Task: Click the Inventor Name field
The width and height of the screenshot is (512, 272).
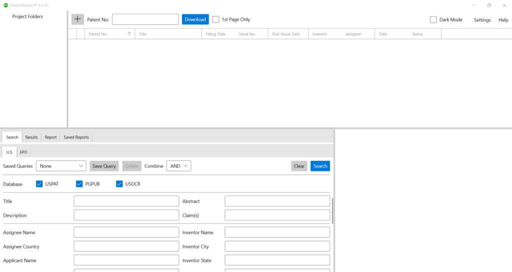Action: click(277, 232)
